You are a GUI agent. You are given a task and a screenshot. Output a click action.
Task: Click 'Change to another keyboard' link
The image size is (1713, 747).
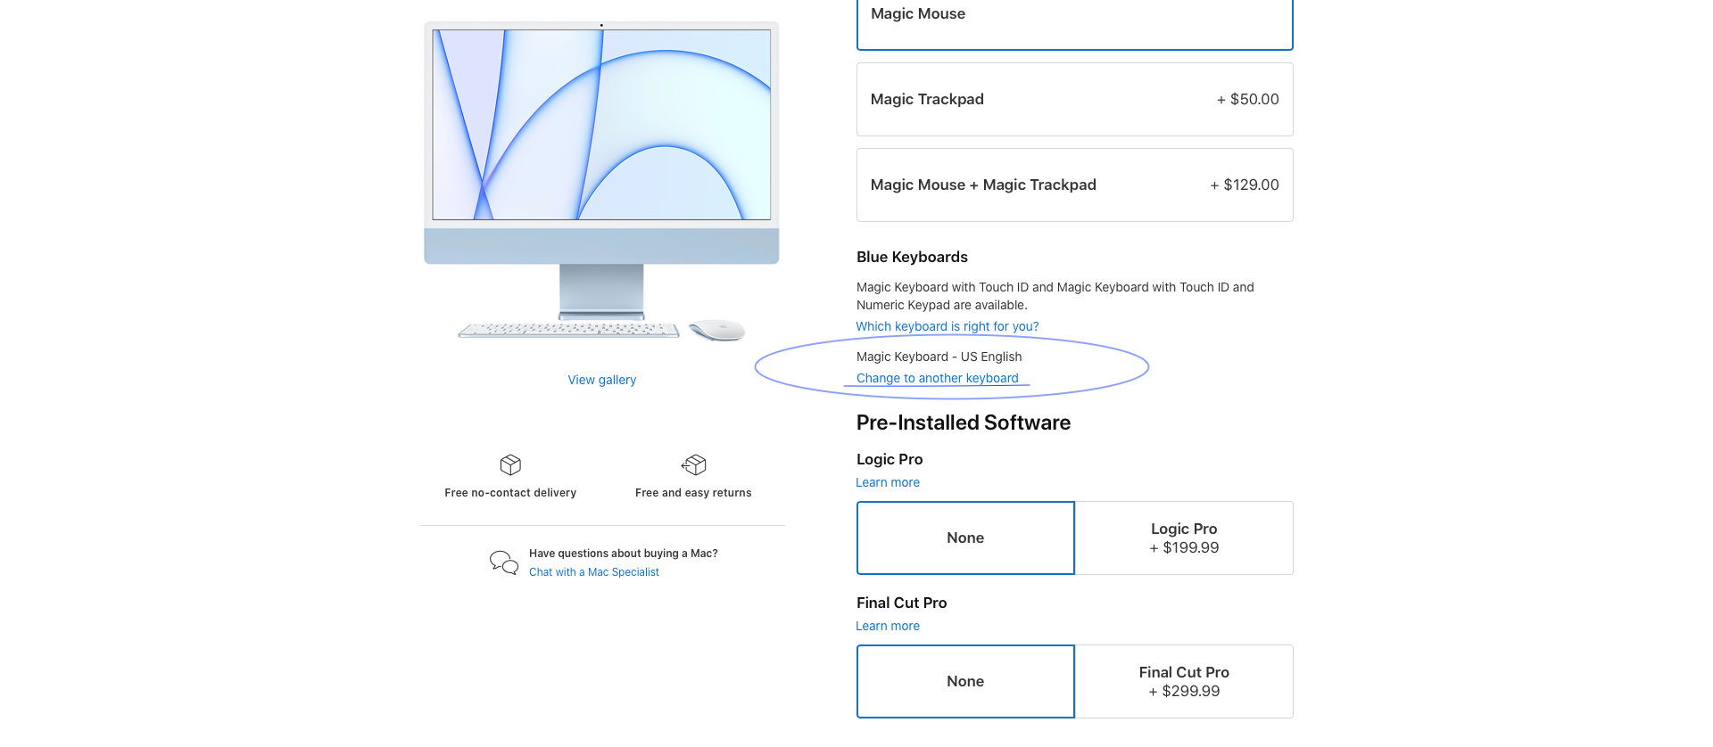pos(938,378)
